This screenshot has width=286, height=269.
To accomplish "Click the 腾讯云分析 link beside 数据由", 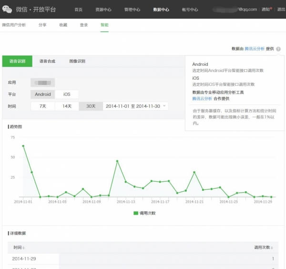I will 255,49.
